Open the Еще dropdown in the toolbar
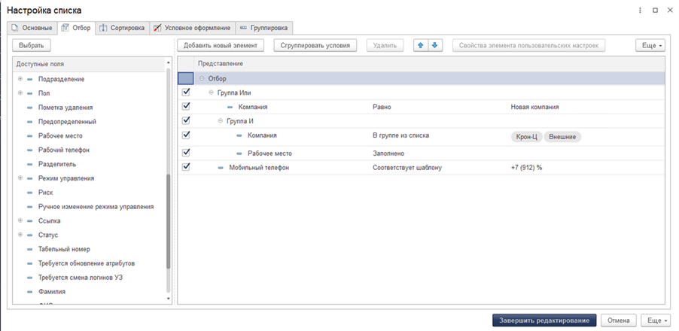 click(x=650, y=46)
